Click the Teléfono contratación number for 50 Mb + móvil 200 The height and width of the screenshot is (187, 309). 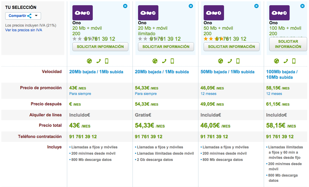[214, 137]
